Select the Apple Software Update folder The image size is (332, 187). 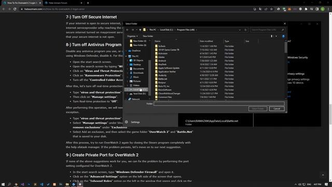coord(169,68)
